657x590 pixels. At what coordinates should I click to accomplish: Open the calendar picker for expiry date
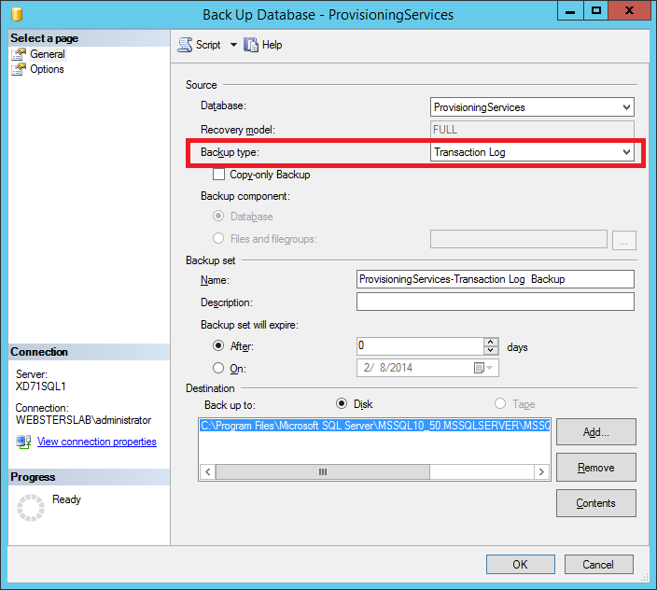(x=479, y=368)
